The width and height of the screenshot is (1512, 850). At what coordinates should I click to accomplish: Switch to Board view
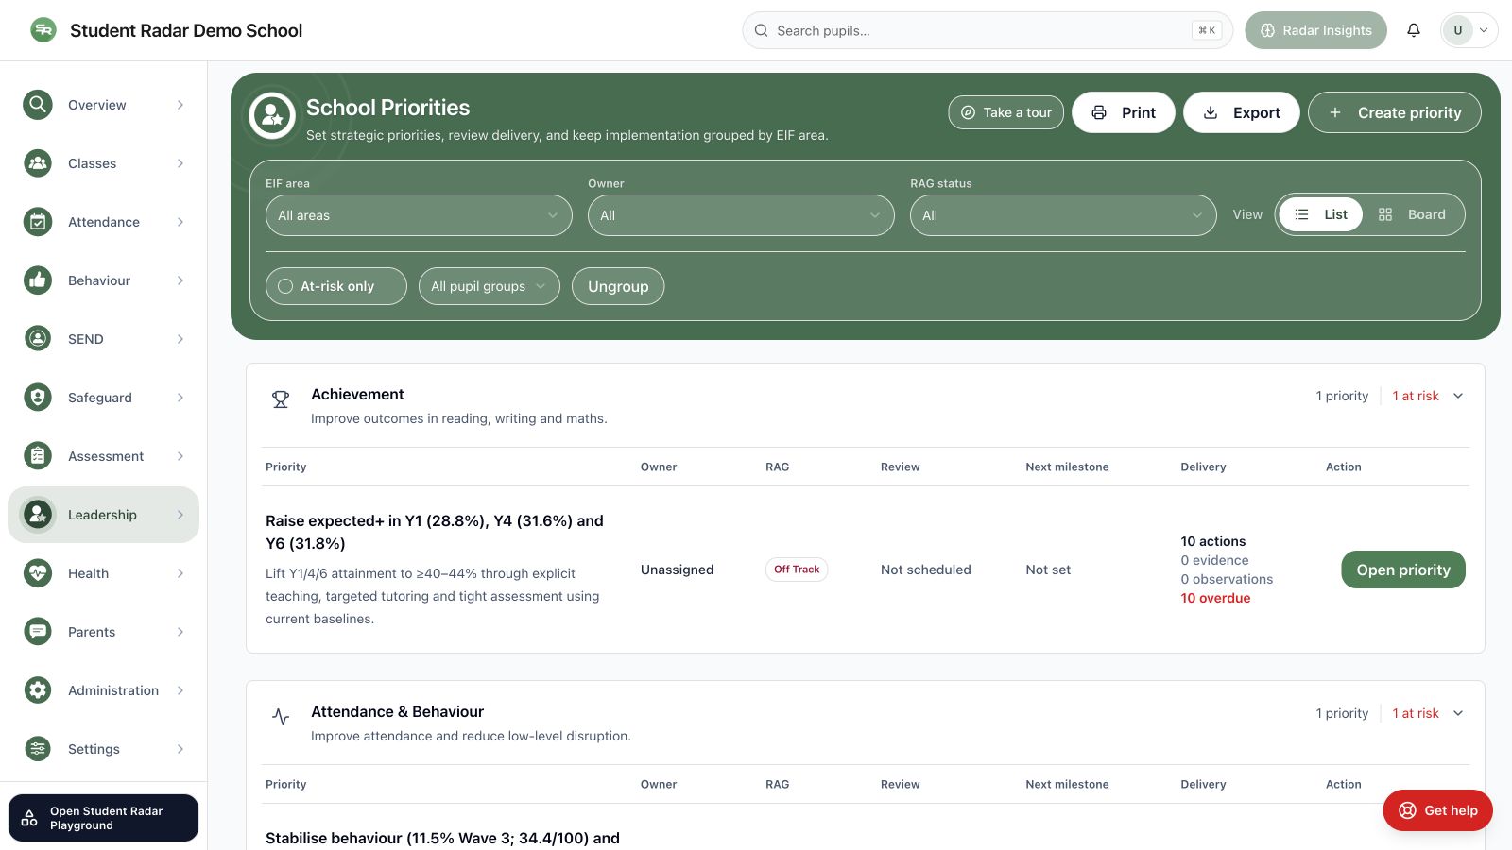tap(1413, 214)
